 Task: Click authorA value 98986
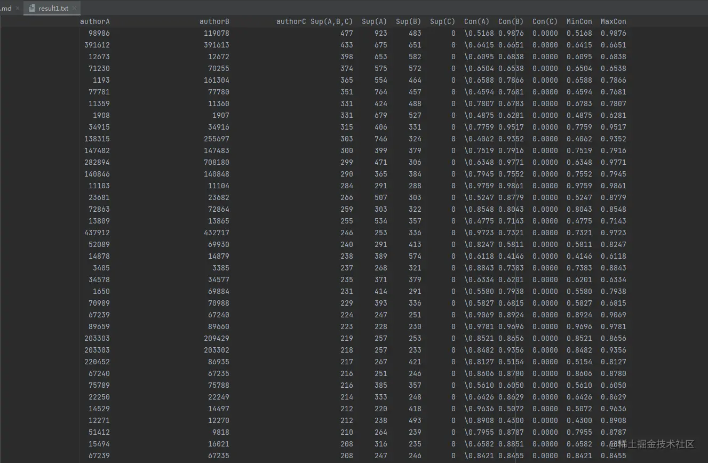(x=99, y=33)
